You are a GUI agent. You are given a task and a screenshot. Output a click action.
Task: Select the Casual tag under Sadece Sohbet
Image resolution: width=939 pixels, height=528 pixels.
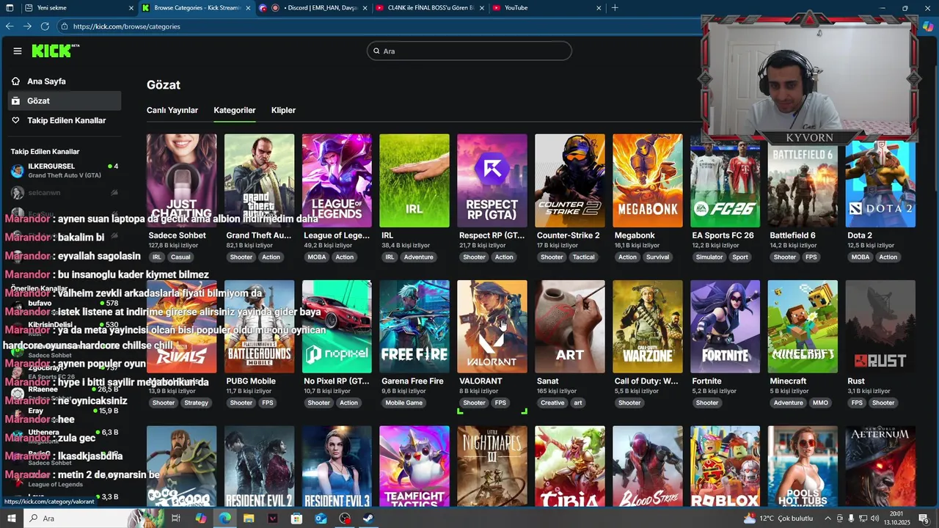point(180,257)
